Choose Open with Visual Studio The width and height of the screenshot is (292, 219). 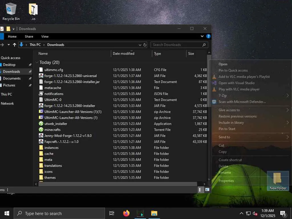point(236,83)
